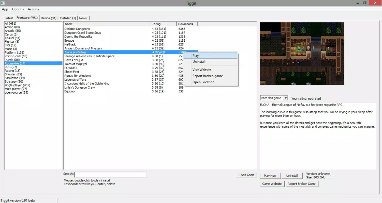The height and width of the screenshot is (203, 382).
Task: Click the Play Now button
Action: pyautogui.click(x=270, y=176)
